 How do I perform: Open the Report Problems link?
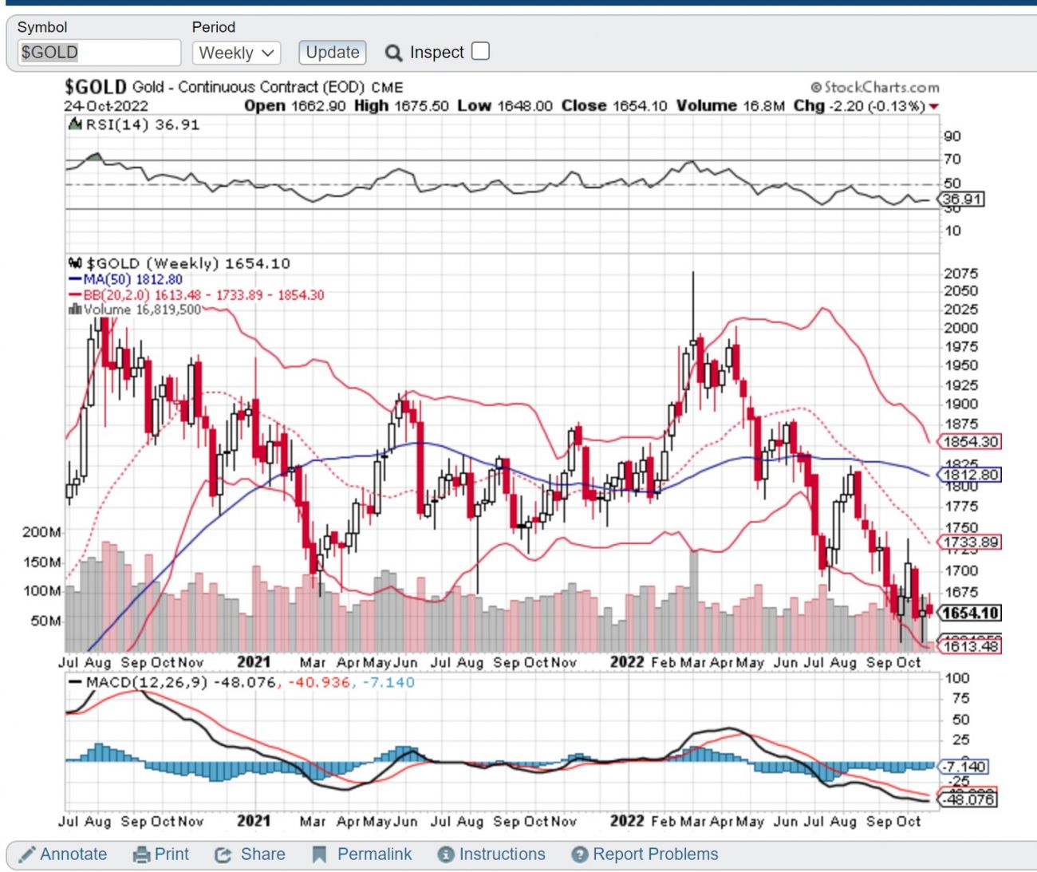(655, 854)
